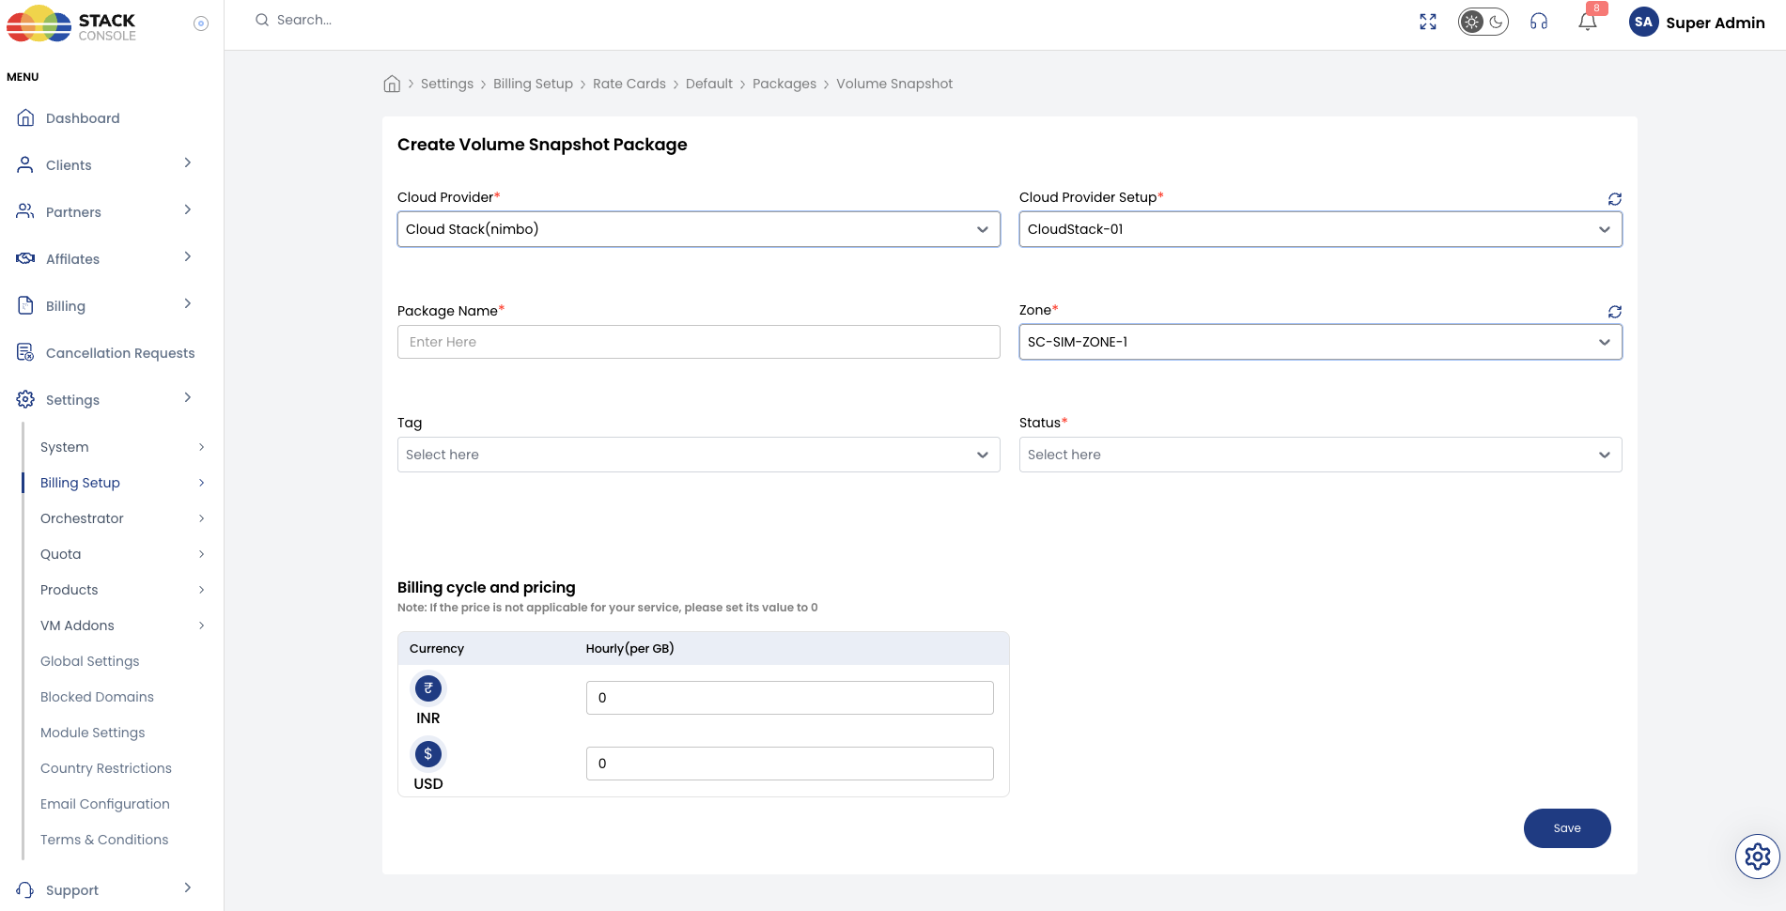1786x911 pixels.
Task: Click the Clients person icon
Action: [x=25, y=164]
